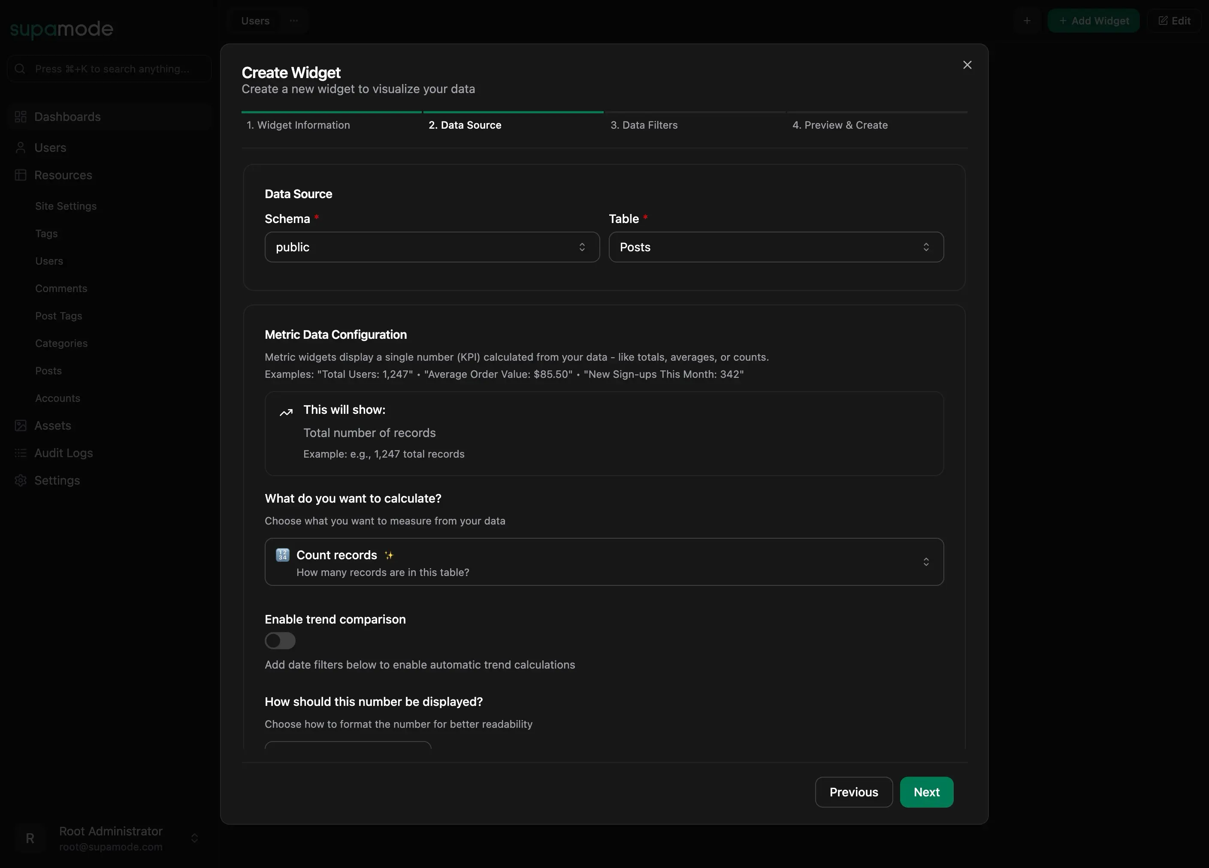Open the Dashboards section in sidebar
The height and width of the screenshot is (868, 1209).
[x=20, y=116]
